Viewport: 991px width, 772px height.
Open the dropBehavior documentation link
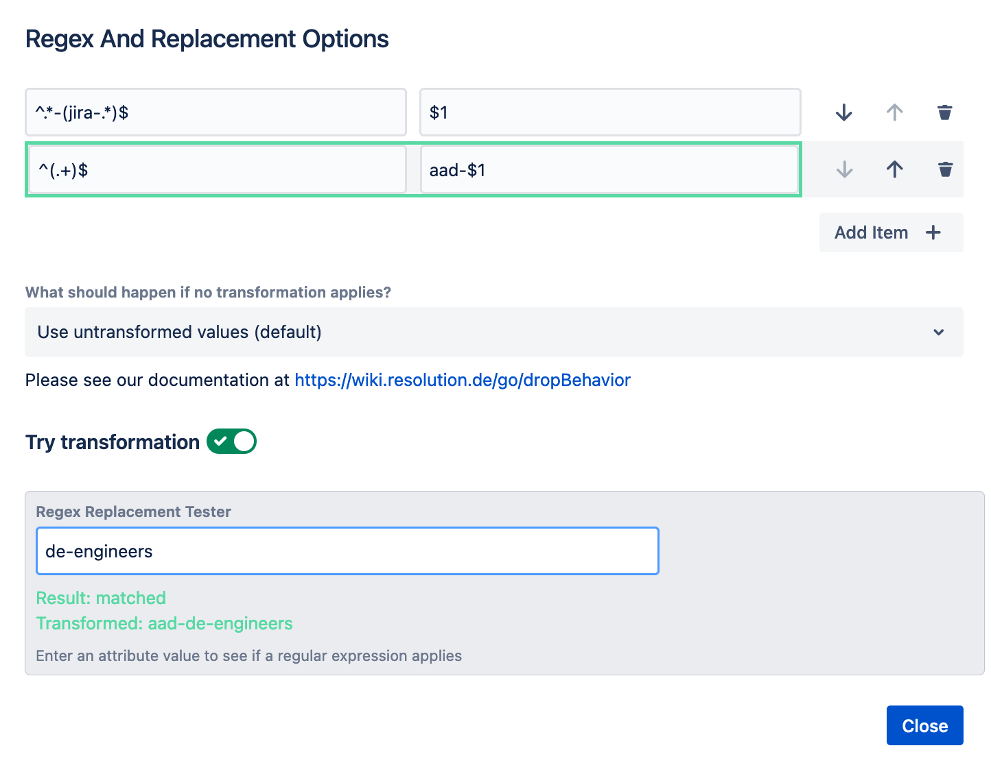tap(462, 380)
